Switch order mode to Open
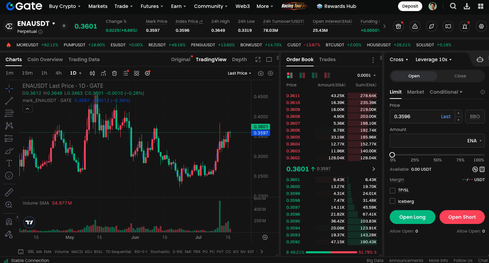This screenshot has width=489, height=263. click(x=414, y=76)
